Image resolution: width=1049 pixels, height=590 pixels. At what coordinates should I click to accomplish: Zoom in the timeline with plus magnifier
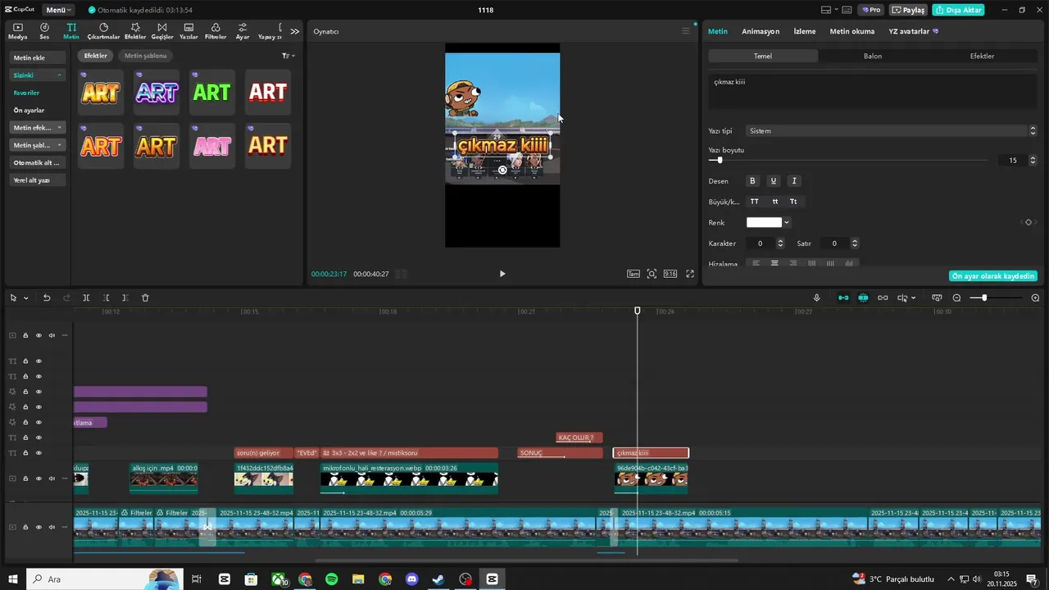[1035, 297]
